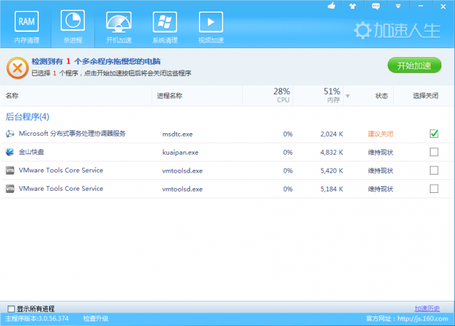Sort by the CPU column header
This screenshot has height=326, width=455.
(282, 95)
